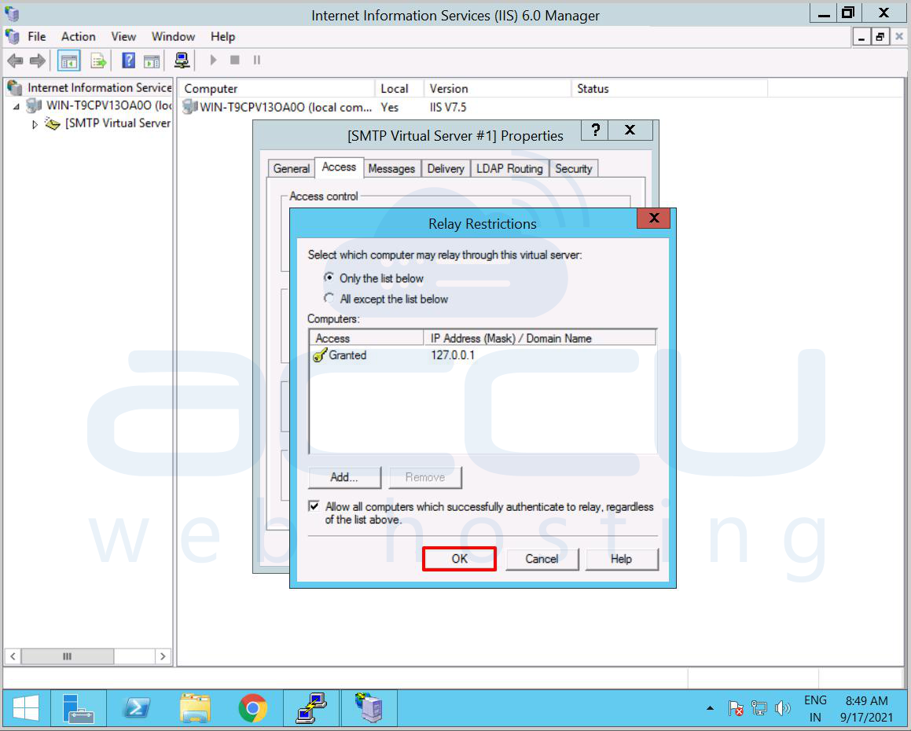Switch to the General tab

coord(291,168)
